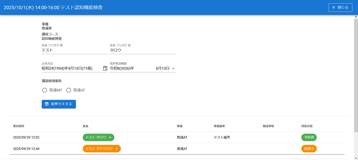Click the 氏名 フリガナ 姓 input field

point(75,50)
